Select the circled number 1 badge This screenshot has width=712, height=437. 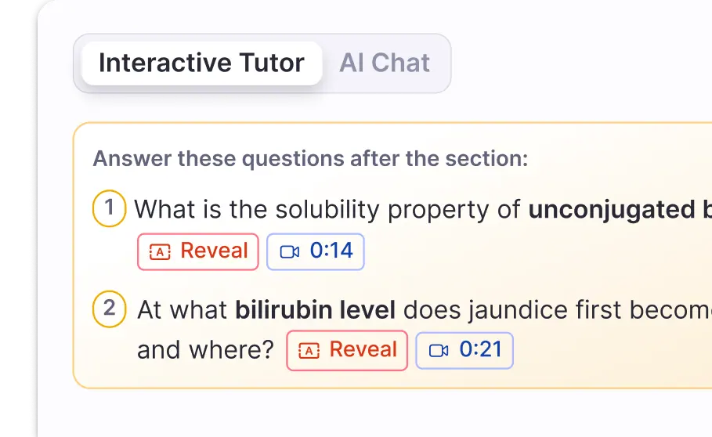[x=110, y=209]
